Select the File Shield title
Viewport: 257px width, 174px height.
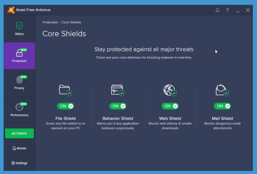[66, 118]
